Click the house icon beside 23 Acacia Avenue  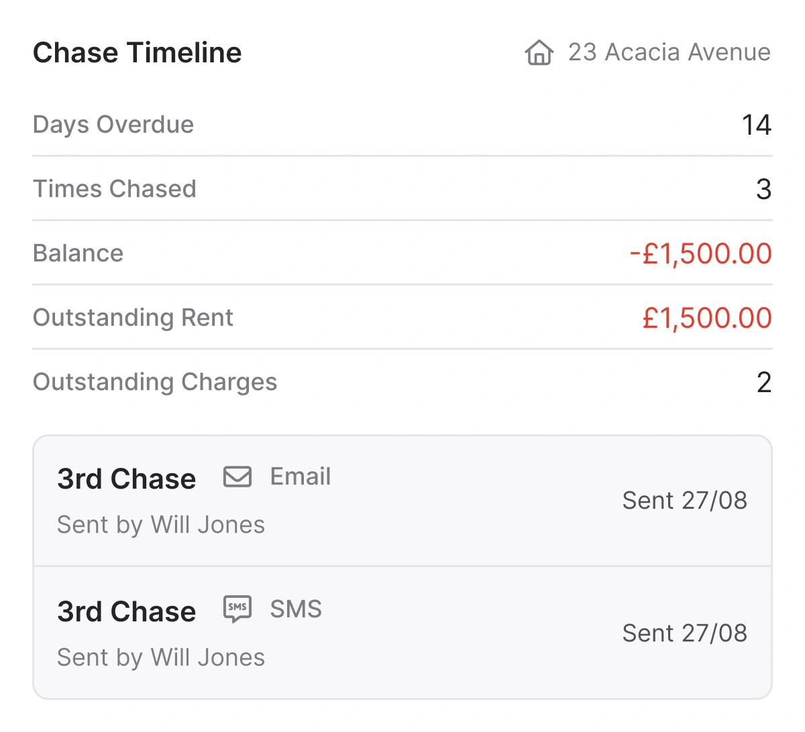click(538, 52)
